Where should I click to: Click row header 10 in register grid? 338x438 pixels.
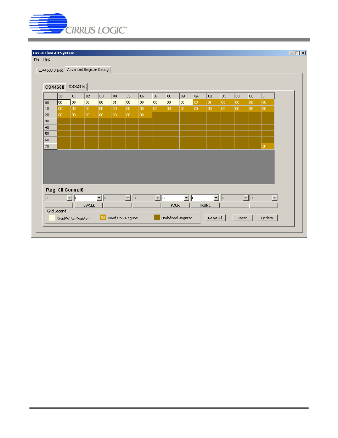pyautogui.click(x=51, y=109)
